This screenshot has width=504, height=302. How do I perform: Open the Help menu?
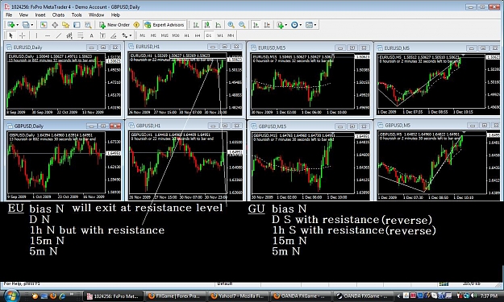115,14
